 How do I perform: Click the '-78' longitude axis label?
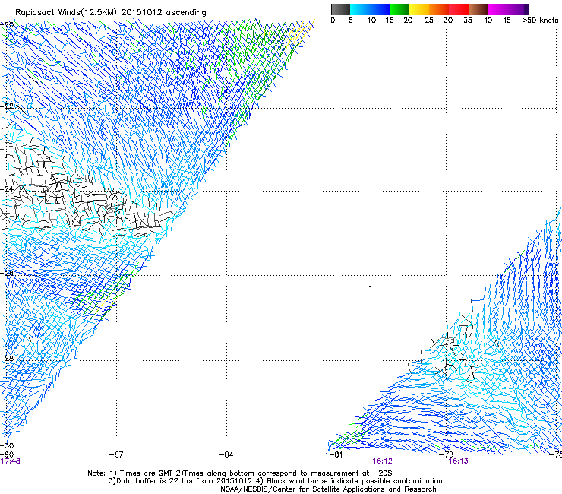447,454
